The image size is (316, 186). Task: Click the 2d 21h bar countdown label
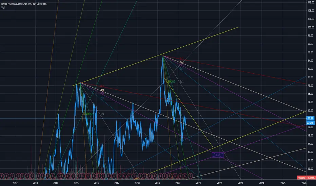[x=310, y=123]
